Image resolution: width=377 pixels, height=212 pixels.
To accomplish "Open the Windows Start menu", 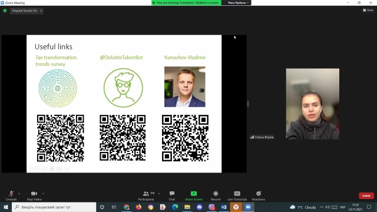I will coord(6,207).
